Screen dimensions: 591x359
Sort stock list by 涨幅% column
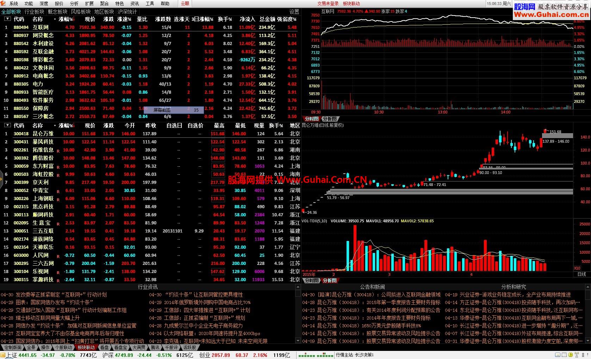(x=66, y=125)
